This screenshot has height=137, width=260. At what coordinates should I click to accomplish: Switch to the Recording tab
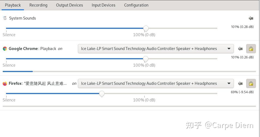click(x=38, y=5)
